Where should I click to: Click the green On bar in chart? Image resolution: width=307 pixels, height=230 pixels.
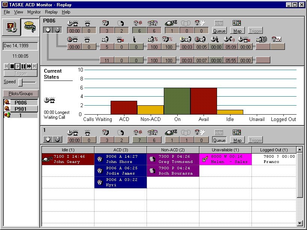[x=177, y=101]
